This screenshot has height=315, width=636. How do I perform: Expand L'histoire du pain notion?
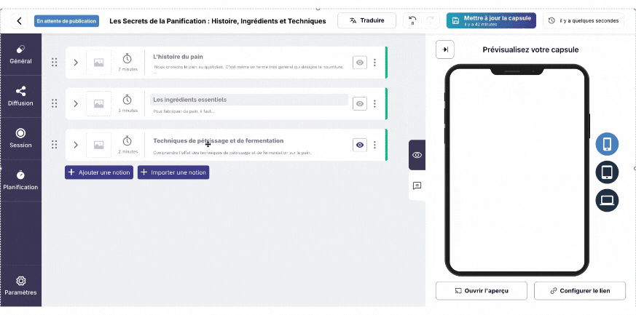[x=75, y=63]
